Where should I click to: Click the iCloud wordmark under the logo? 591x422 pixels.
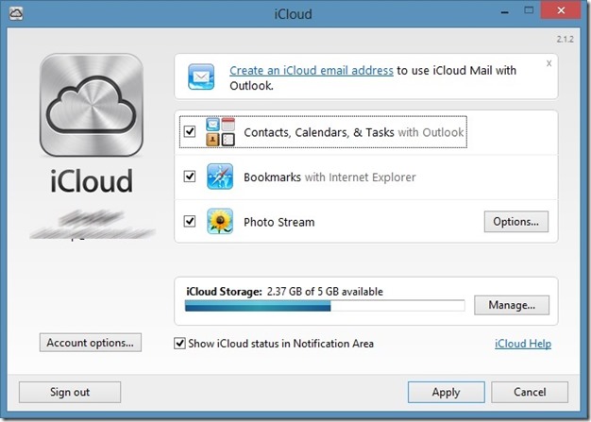pyautogui.click(x=92, y=181)
